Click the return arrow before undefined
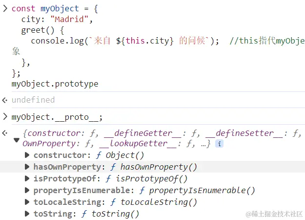This screenshot has height=220, width=305. pos(5,100)
